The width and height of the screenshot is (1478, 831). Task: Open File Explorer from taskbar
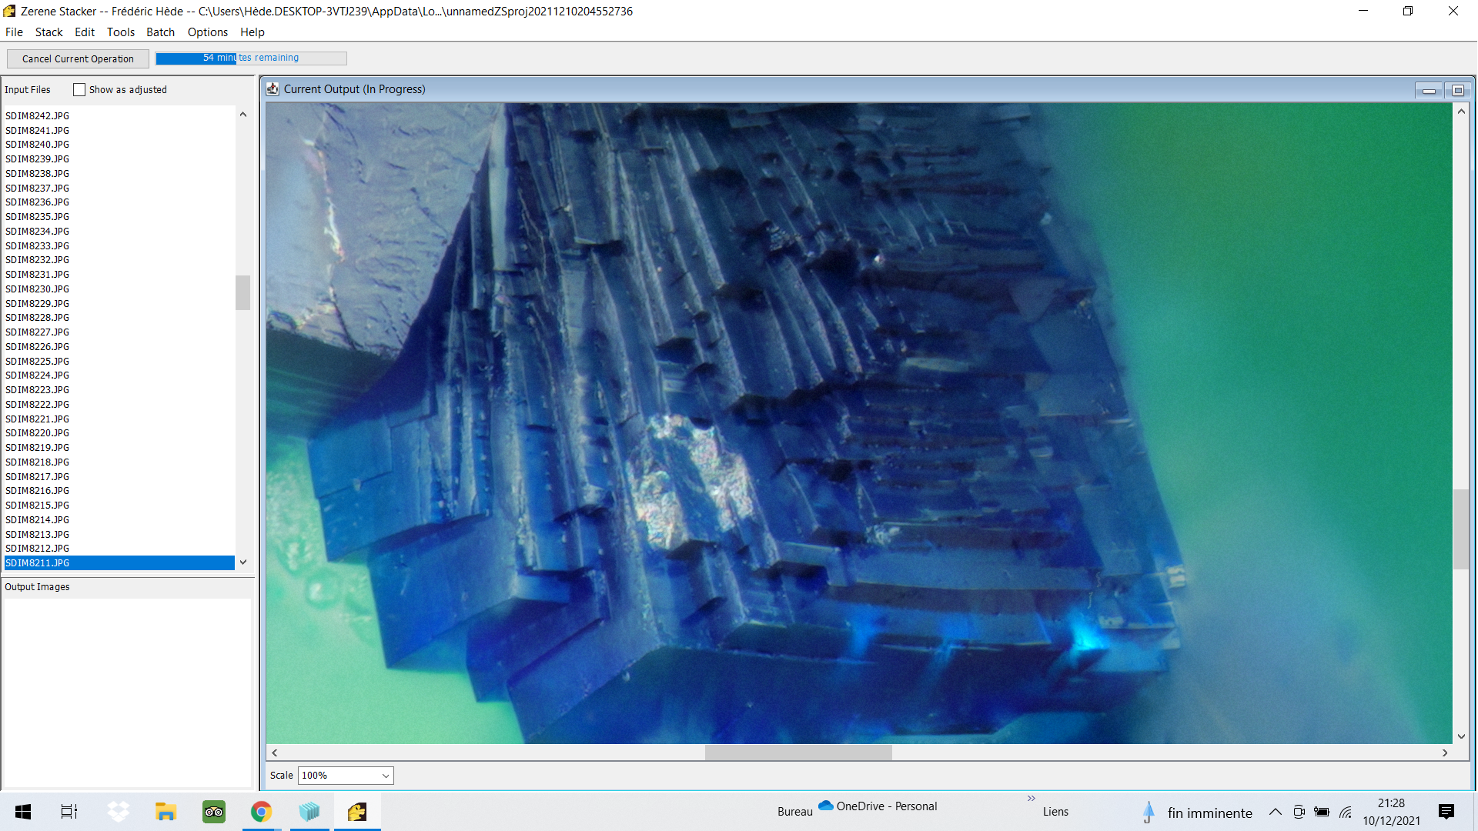click(166, 812)
